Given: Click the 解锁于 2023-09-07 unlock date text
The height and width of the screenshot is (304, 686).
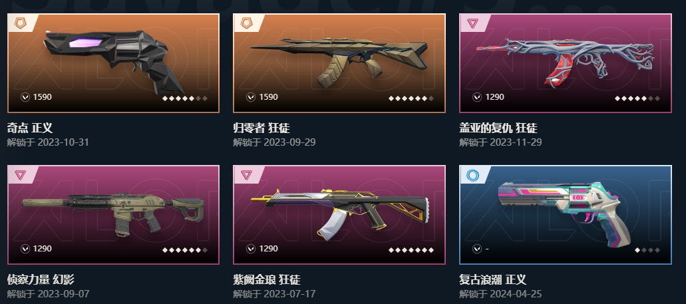Looking at the screenshot, I should (x=48, y=293).
